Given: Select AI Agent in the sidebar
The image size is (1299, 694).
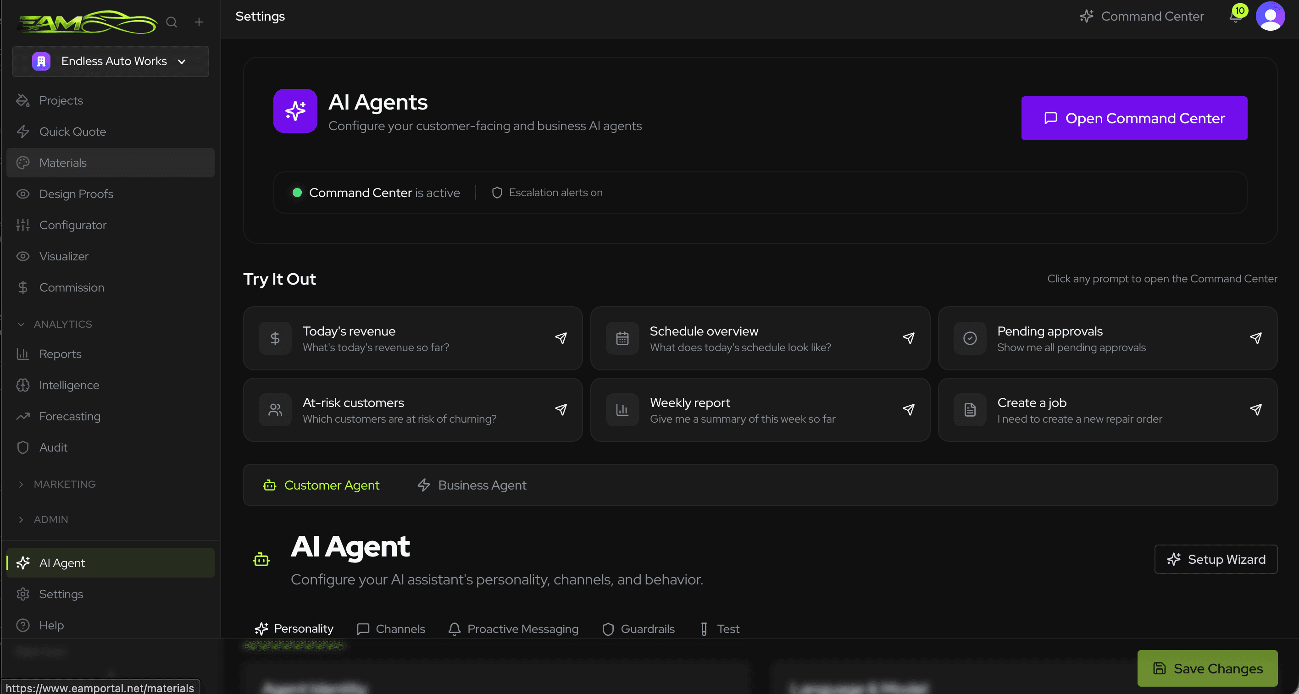Looking at the screenshot, I should coord(111,563).
